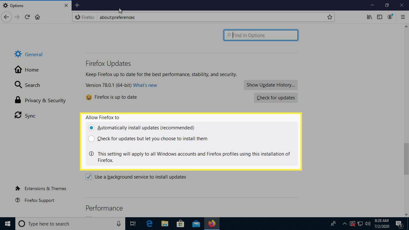Open Firefox Support
The image size is (409, 230).
click(x=35, y=200)
